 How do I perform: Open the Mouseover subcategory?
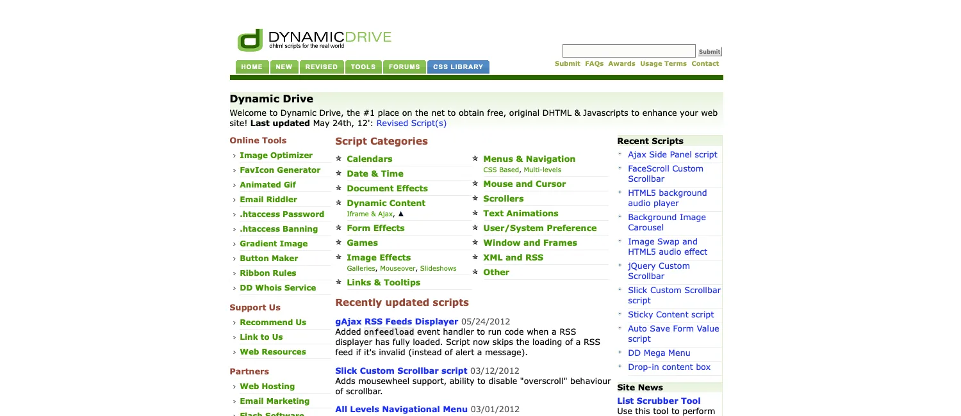(x=398, y=269)
